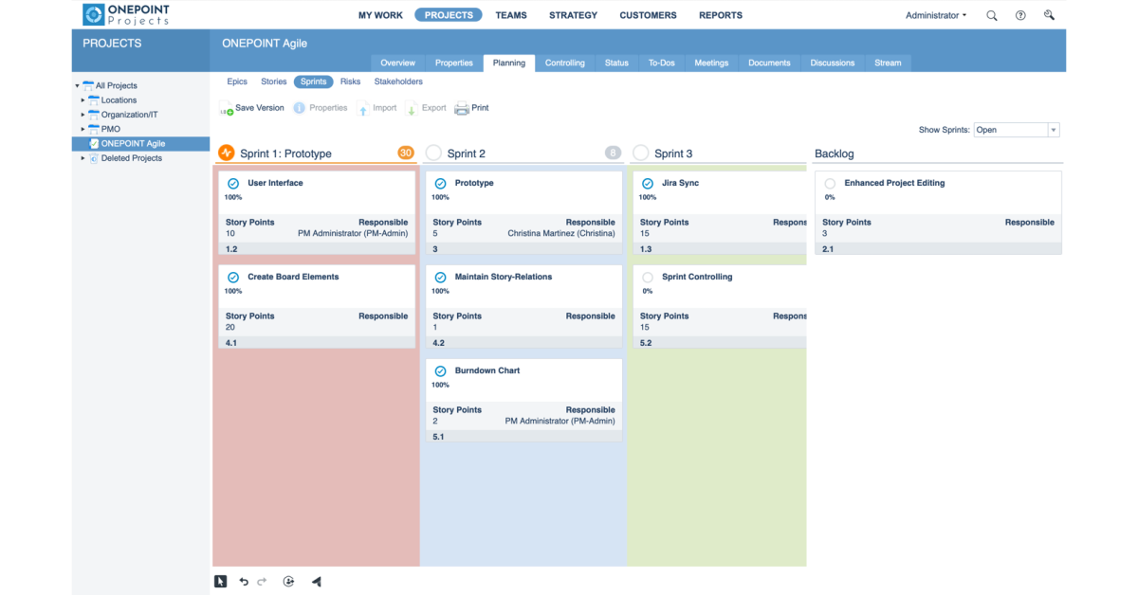Open the REPORTS navigation item

point(721,15)
